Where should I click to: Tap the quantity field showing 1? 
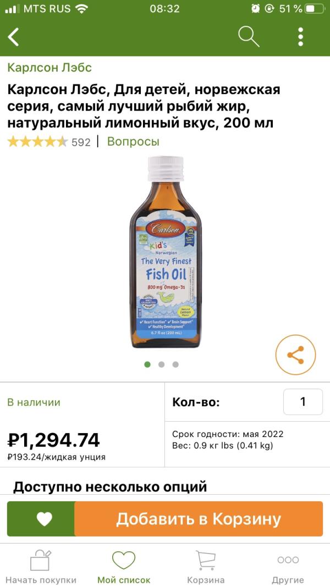click(x=302, y=402)
